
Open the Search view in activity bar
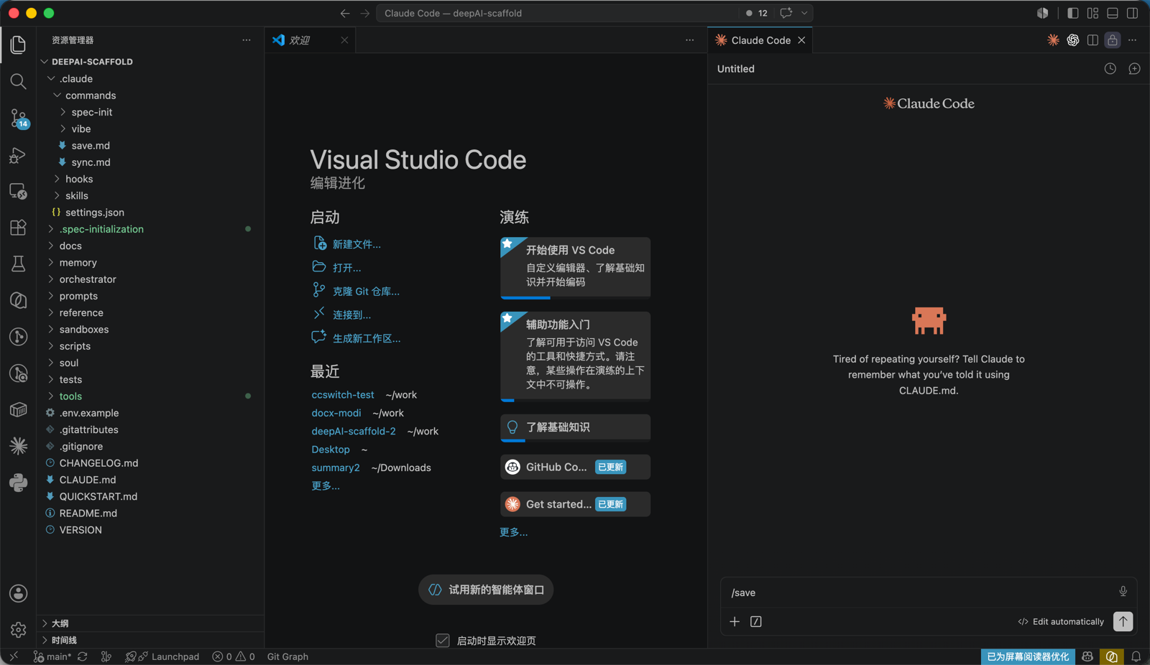18,81
